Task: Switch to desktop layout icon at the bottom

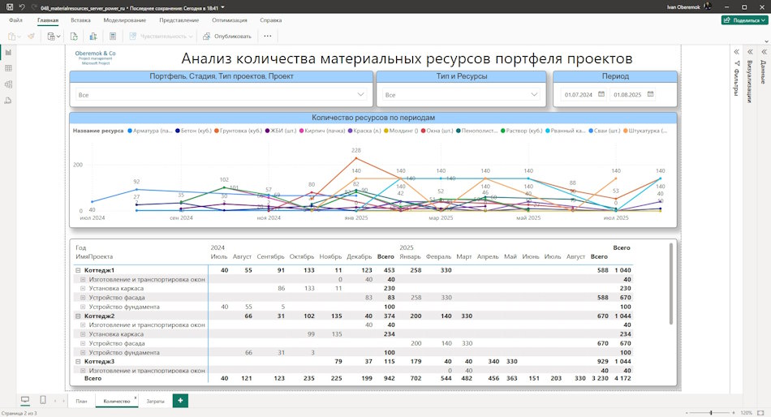Action: click(x=25, y=400)
